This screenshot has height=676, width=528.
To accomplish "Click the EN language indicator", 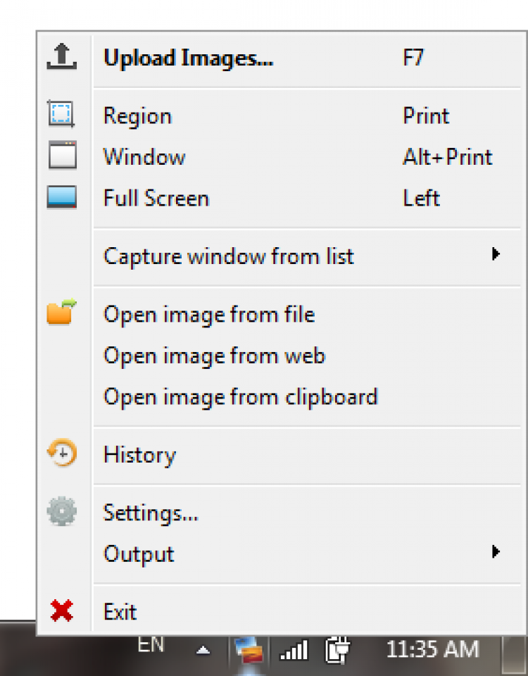I will pyautogui.click(x=151, y=644).
